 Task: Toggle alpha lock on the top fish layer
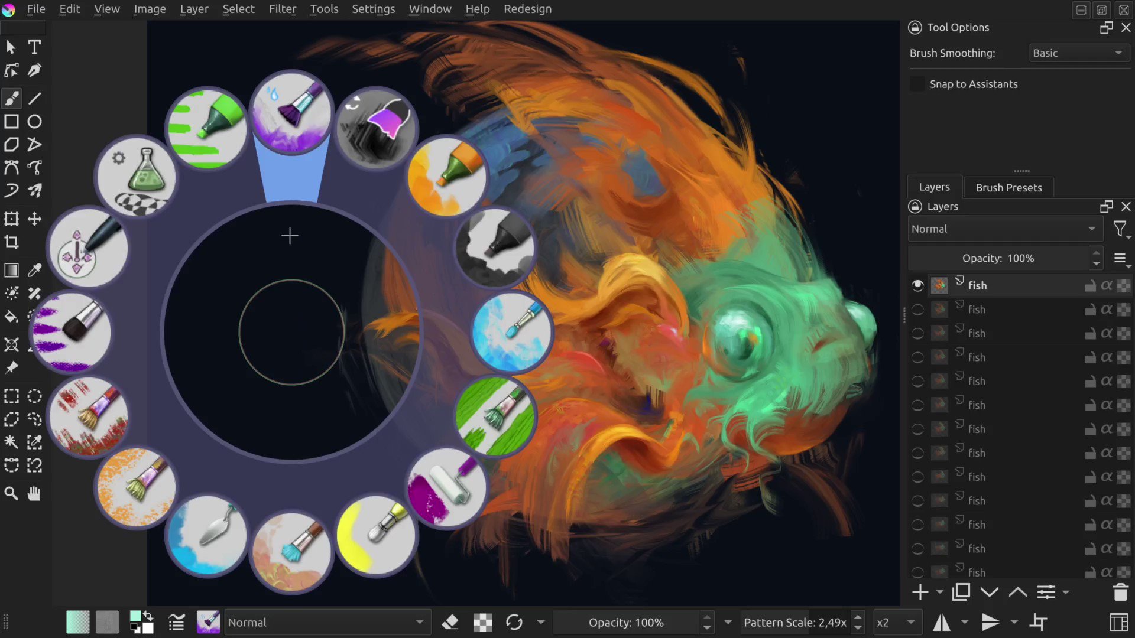(x=1107, y=285)
